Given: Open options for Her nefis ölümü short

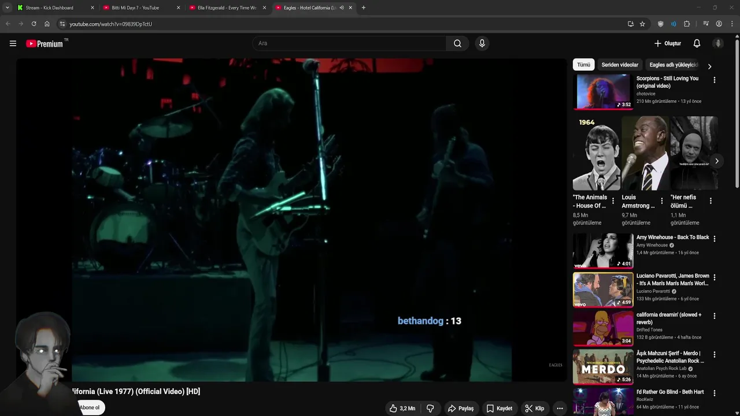Looking at the screenshot, I should tap(711, 201).
